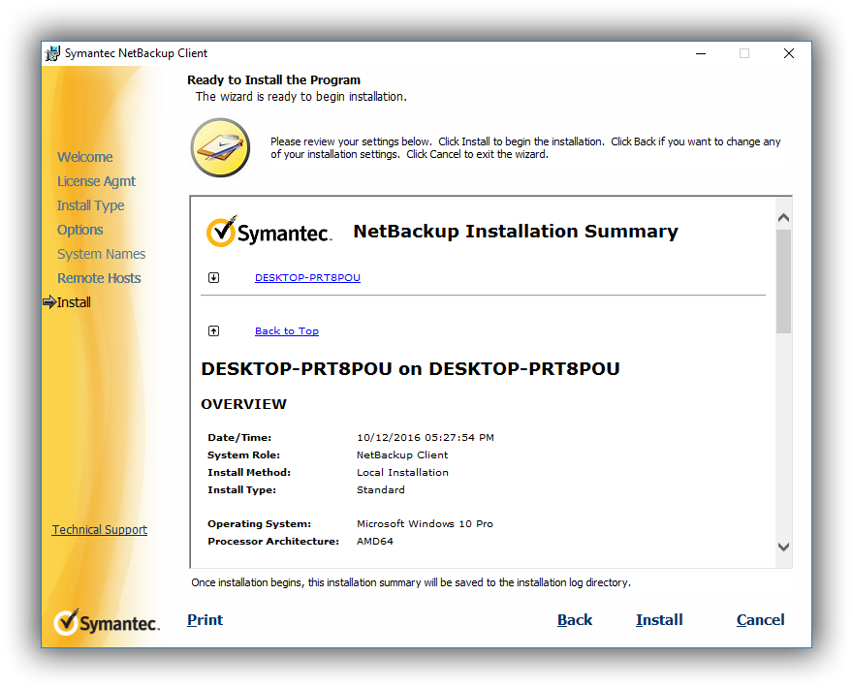Click the summary scrollbar up arrow

point(783,218)
